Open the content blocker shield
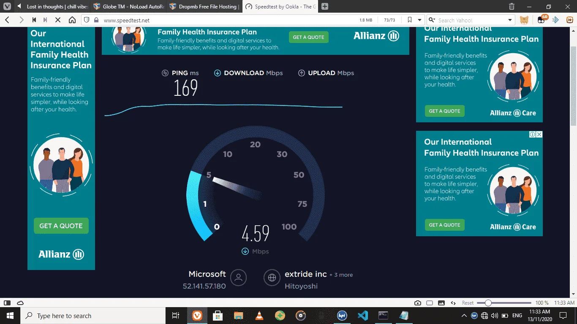This screenshot has width=577, height=324. point(87,20)
